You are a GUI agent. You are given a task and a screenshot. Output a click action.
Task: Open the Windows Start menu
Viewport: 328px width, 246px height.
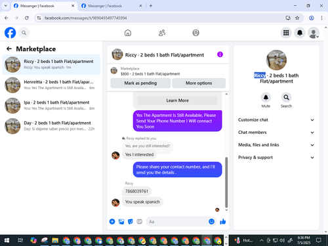point(7,241)
